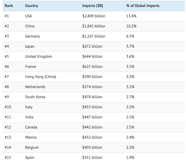Select the Spain country cell

click(x=30, y=157)
